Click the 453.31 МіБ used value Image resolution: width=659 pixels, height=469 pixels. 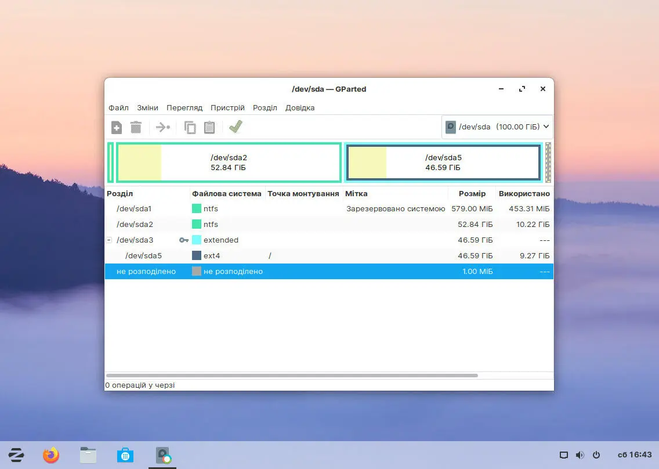(529, 208)
